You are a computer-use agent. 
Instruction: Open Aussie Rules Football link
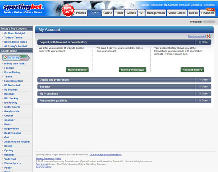(x=17, y=142)
